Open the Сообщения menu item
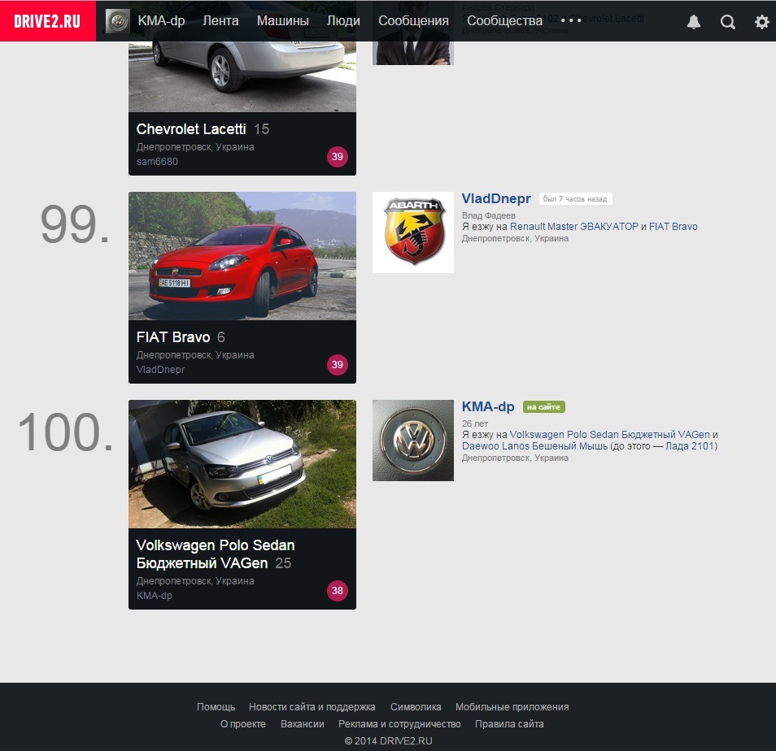Image resolution: width=776 pixels, height=751 pixels. (x=413, y=21)
